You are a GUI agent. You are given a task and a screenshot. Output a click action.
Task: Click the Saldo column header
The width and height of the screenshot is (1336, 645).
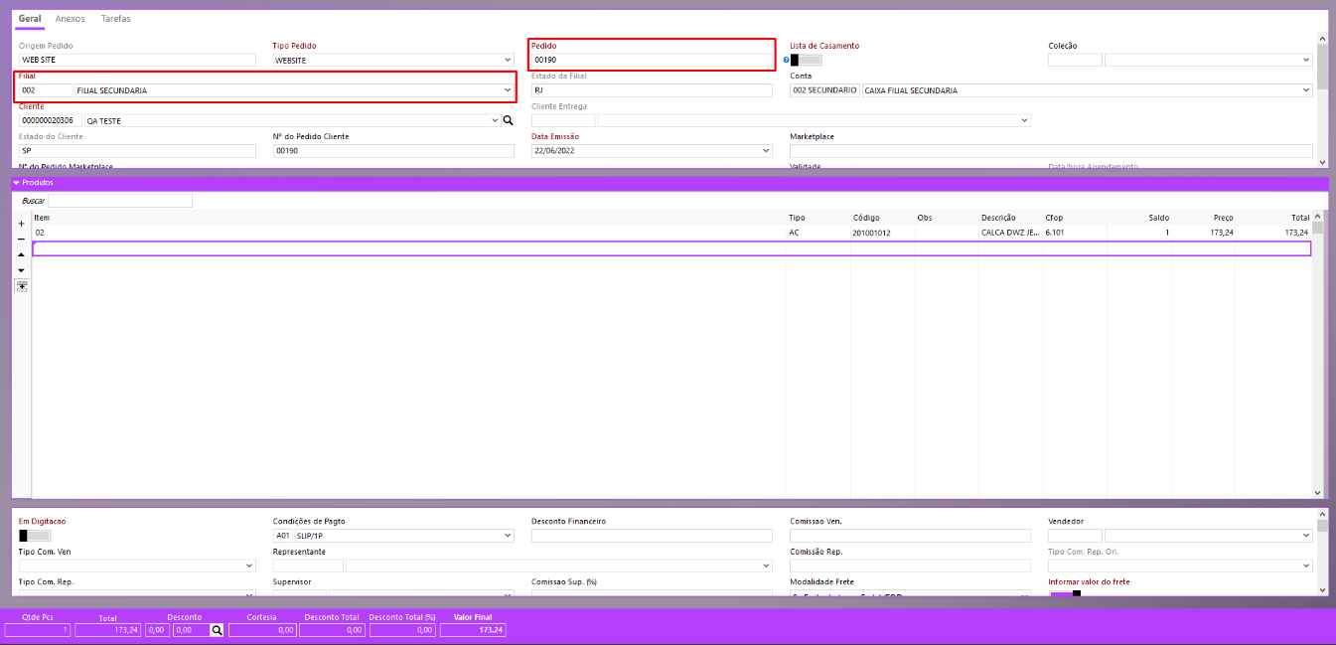point(1159,218)
